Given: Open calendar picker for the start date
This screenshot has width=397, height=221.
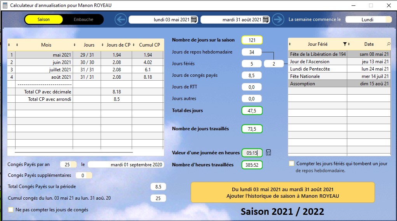Looking at the screenshot, I should [194, 20].
